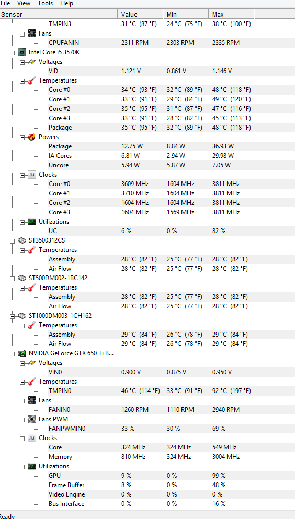This screenshot has width=295, height=519.
Task: Click the green graph icon beside the GPU Utilizations node
Action: 32,466
